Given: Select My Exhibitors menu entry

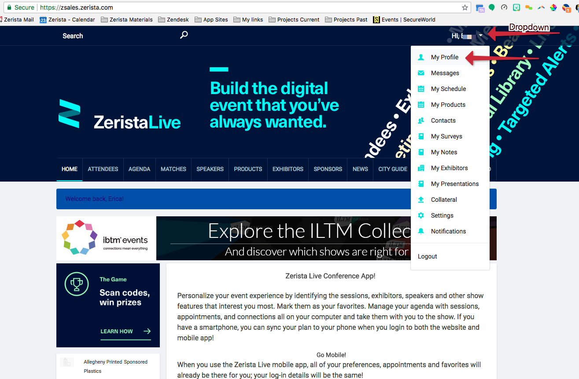Looking at the screenshot, I should [x=450, y=168].
